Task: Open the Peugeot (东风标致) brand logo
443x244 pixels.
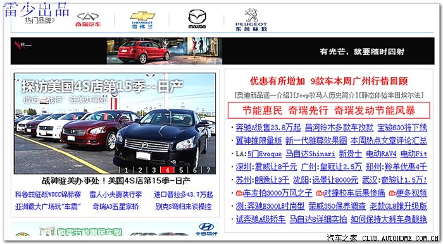Action: pos(251,20)
